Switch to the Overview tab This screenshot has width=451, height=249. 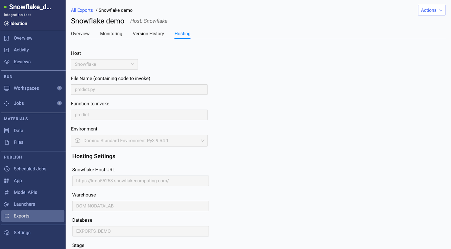click(x=80, y=34)
